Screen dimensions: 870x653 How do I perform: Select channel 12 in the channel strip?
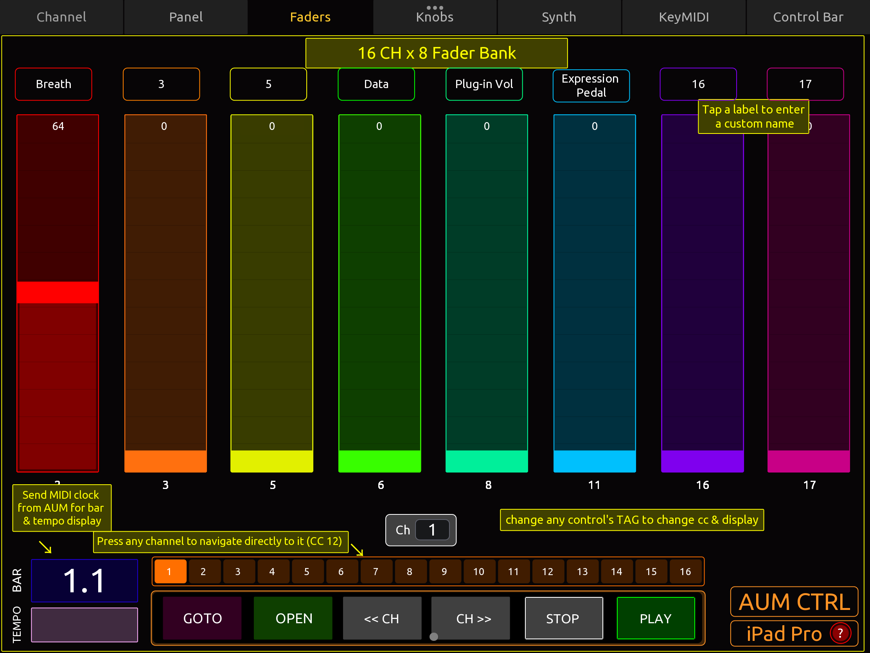[548, 571]
